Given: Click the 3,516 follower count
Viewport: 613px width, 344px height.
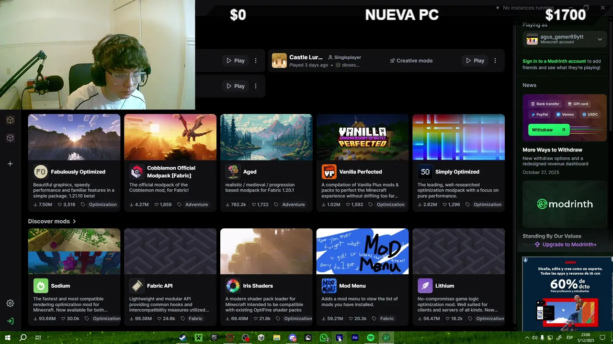Looking at the screenshot, I should tap(66, 204).
